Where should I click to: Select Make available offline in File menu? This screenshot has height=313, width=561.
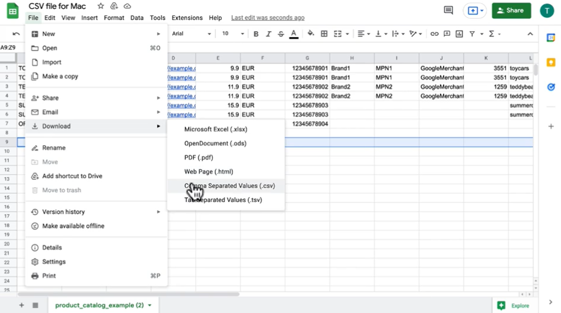tap(73, 226)
